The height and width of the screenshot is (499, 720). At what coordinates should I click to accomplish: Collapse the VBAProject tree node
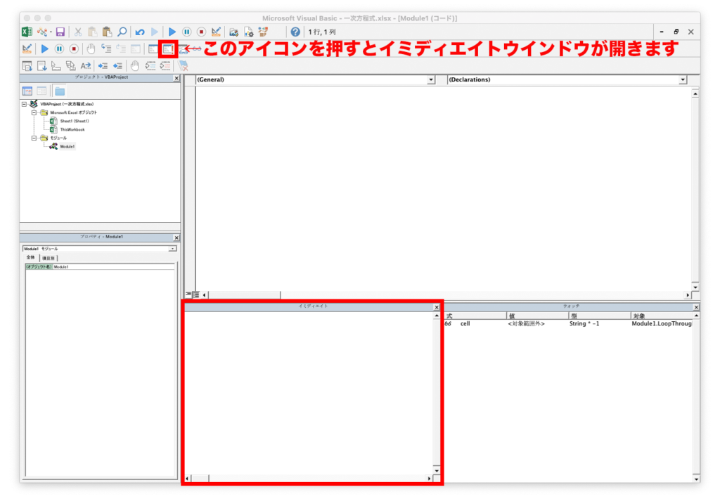tap(23, 103)
